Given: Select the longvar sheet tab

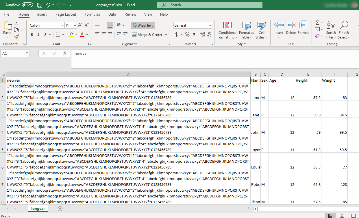Looking at the screenshot, I should pyautogui.click(x=38, y=208).
